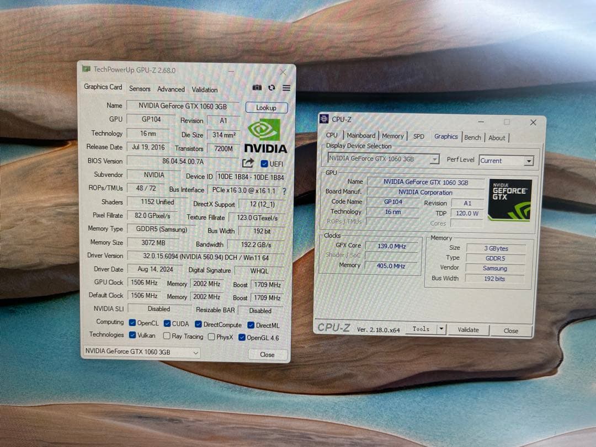
Task: Click the Driver Version field in GPU-Z
Action: pyautogui.click(x=206, y=257)
